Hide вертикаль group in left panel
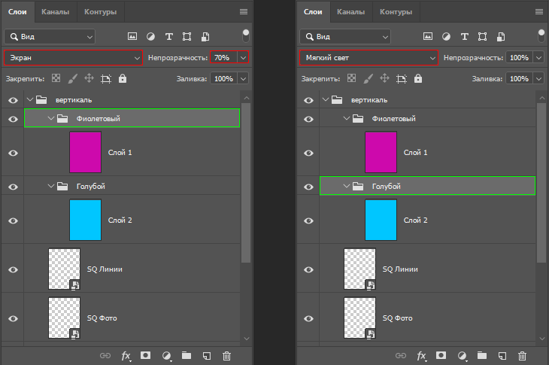Screen dimensions: 549x365 pyautogui.click(x=13, y=101)
